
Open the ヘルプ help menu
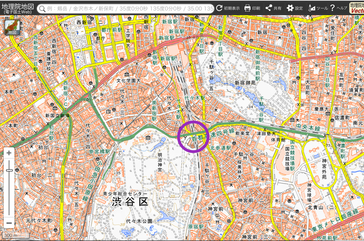[339, 8]
